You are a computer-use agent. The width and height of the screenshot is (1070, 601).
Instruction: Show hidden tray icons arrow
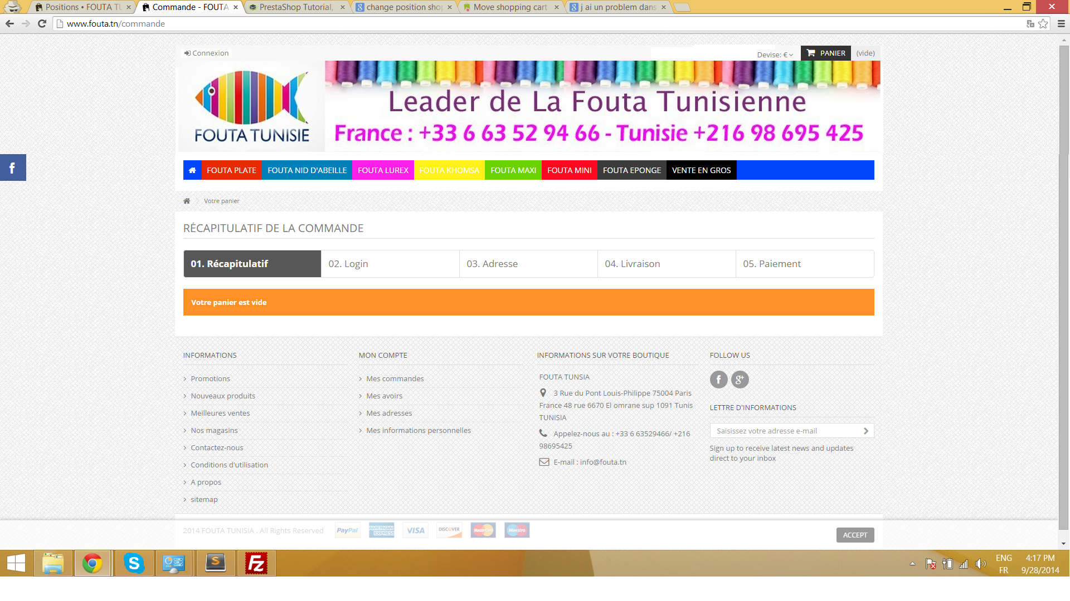pyautogui.click(x=912, y=564)
